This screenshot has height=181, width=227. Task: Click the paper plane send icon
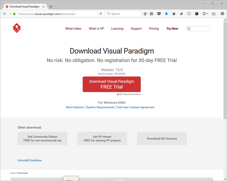(x=181, y=14)
